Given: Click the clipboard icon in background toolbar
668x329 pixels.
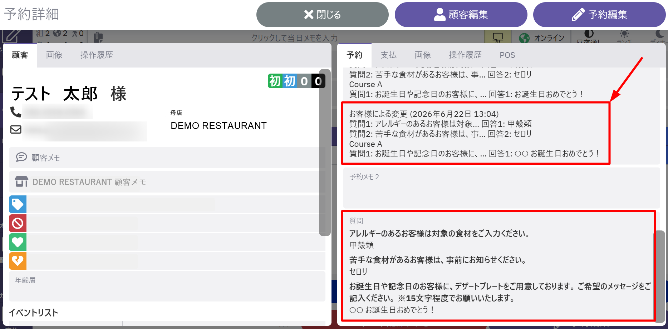Looking at the screenshot, I should [98, 37].
